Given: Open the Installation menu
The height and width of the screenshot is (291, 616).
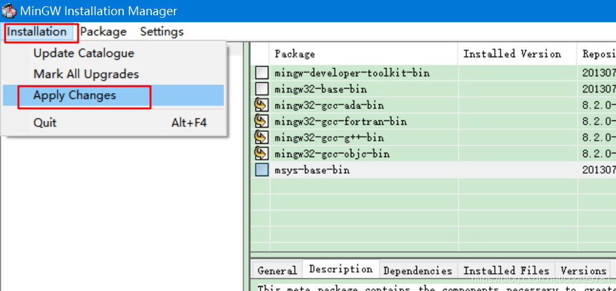Looking at the screenshot, I should click(37, 32).
